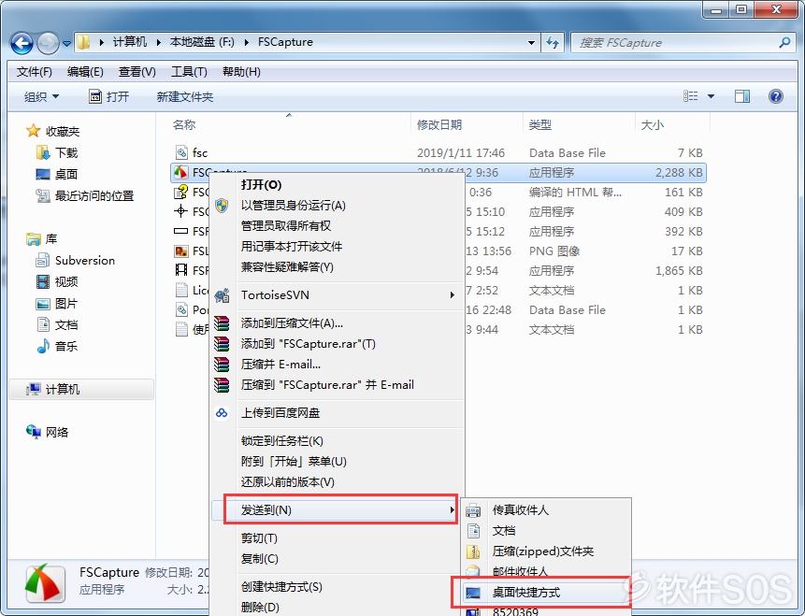This screenshot has width=805, height=616.
Task: Select the fsc Data Base File
Action: point(438,153)
